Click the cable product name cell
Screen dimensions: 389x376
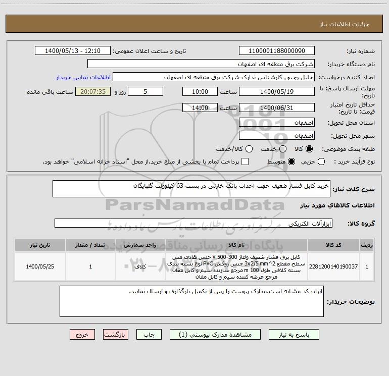pos(236,266)
